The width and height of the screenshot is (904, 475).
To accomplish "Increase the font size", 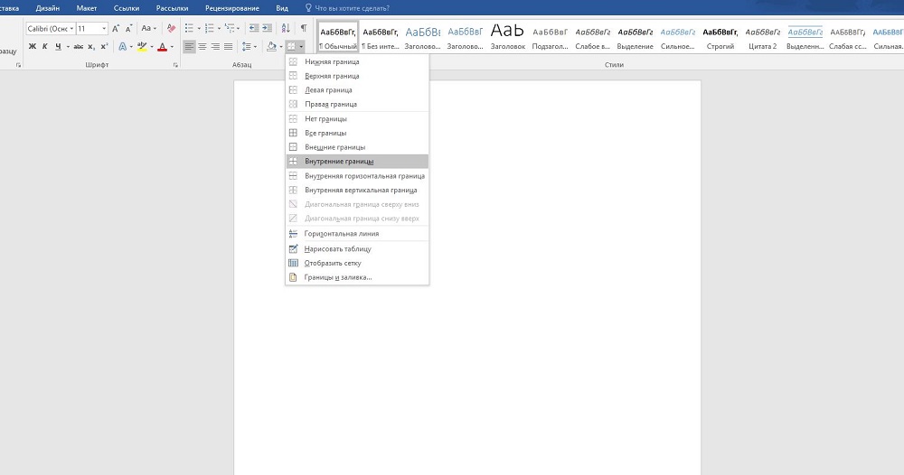I will (x=116, y=29).
